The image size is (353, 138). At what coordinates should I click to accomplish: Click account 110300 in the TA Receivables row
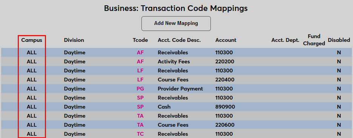[224, 116]
